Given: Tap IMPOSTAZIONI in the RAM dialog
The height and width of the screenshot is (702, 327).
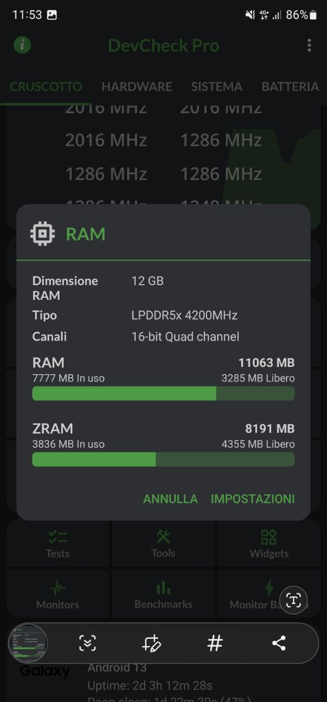Looking at the screenshot, I should coord(253,499).
